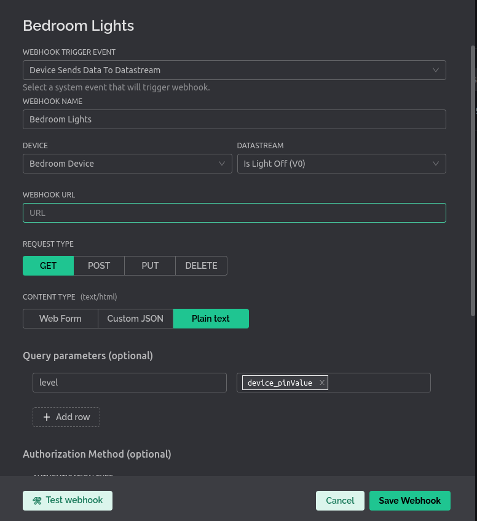This screenshot has height=521, width=477.
Task: Click the Cancel button
Action: (x=340, y=501)
